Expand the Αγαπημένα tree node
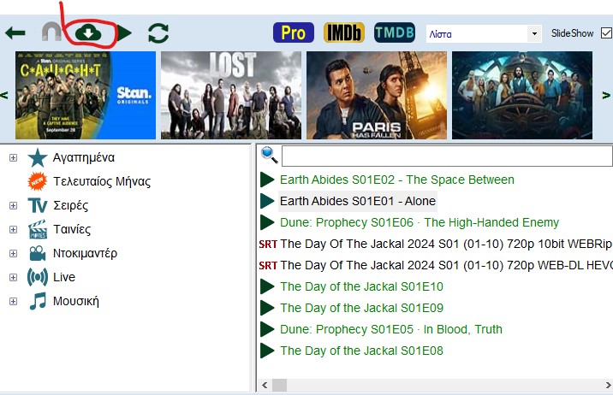The width and height of the screenshot is (613, 395). pos(13,158)
